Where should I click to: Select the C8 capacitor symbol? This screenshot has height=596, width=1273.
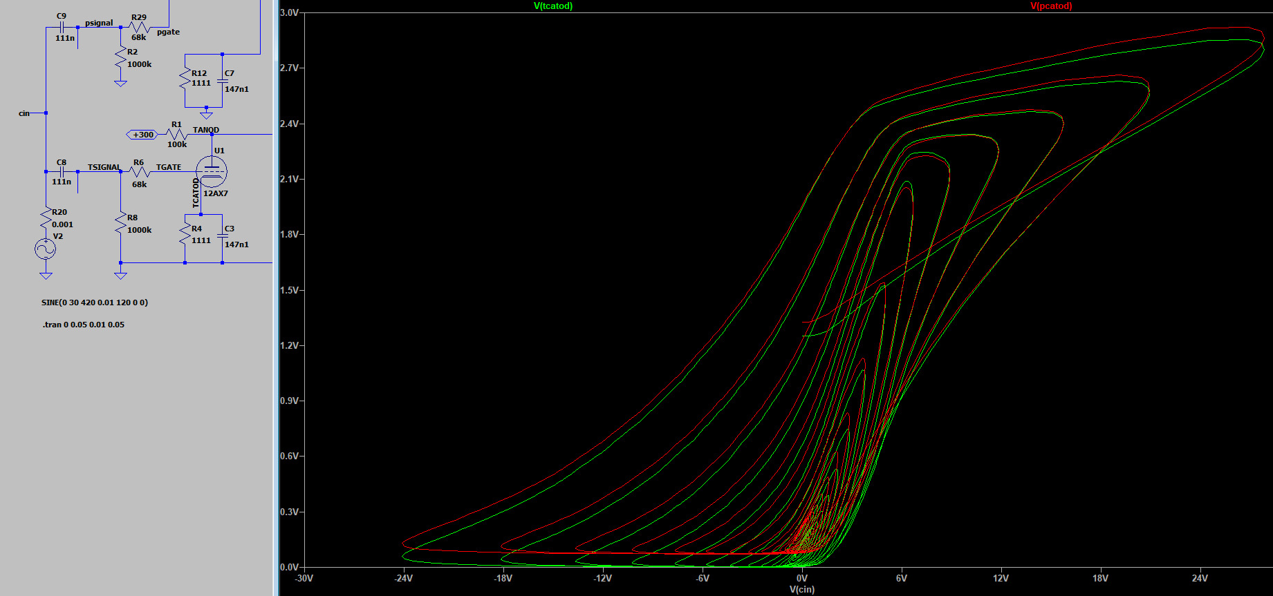tap(62, 171)
